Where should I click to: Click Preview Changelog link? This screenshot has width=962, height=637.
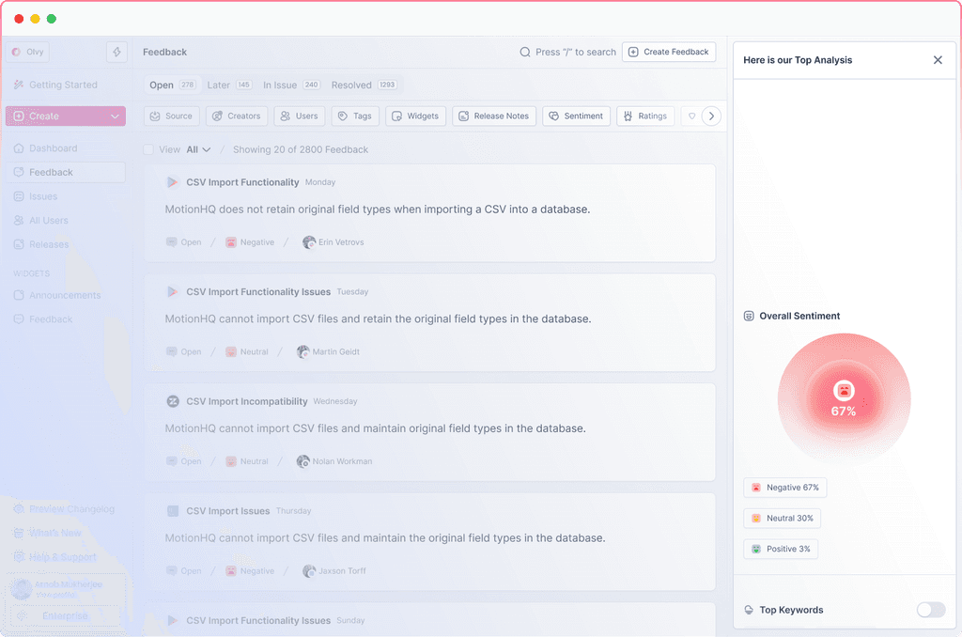[x=64, y=508]
